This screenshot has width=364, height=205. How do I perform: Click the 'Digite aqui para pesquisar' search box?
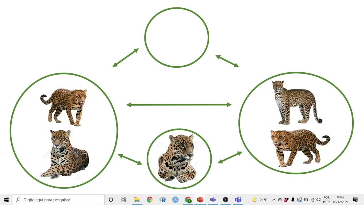59,200
